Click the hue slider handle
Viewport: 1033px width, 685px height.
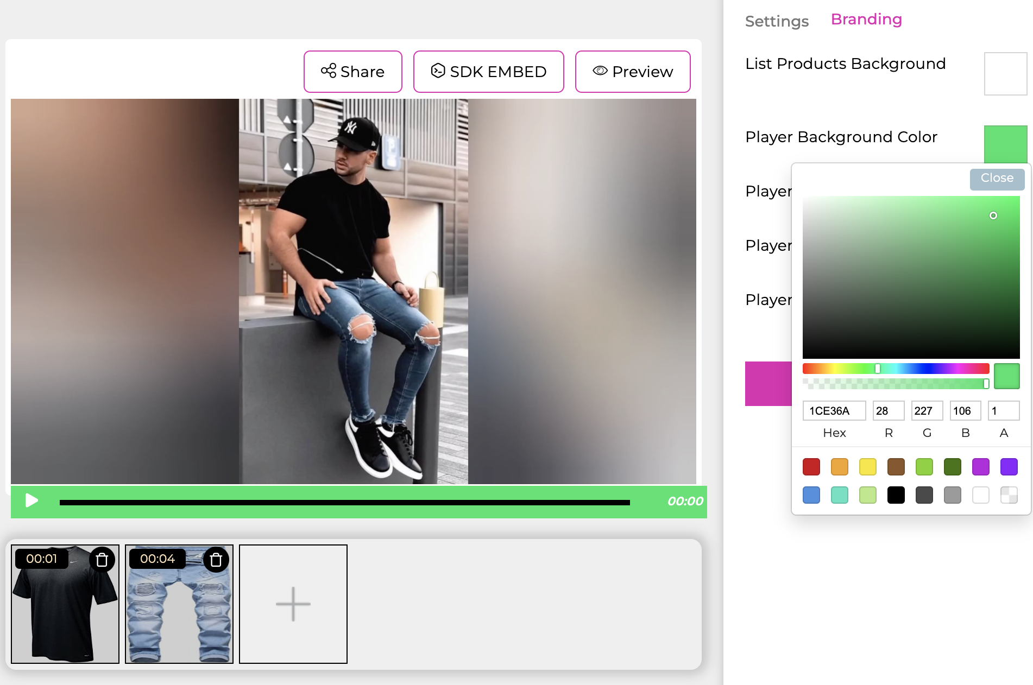[878, 369]
